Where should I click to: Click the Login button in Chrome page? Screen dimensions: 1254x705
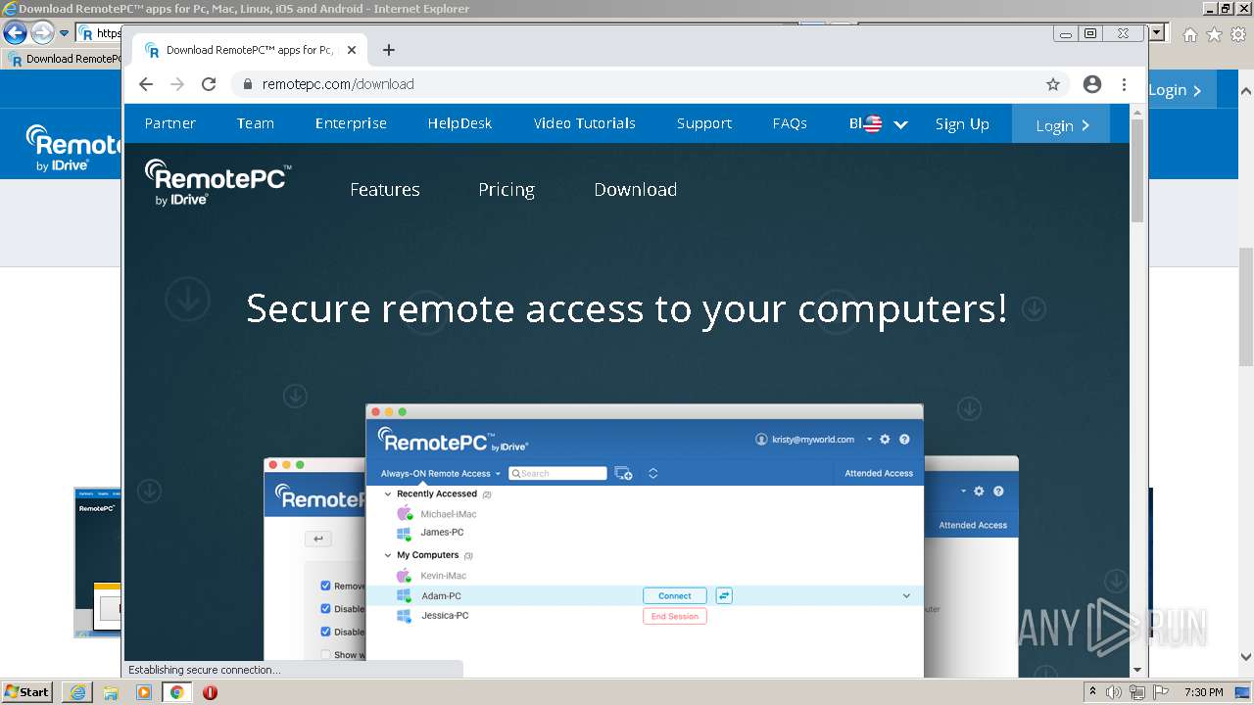1061,124
